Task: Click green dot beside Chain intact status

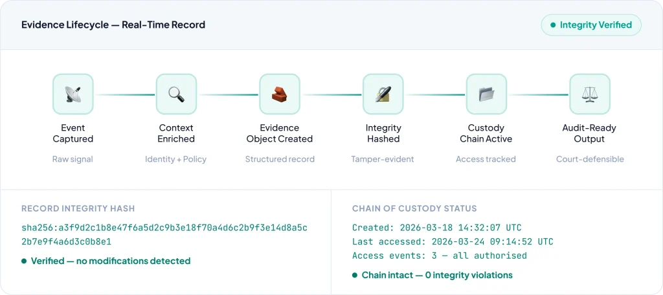Action: [355, 276]
